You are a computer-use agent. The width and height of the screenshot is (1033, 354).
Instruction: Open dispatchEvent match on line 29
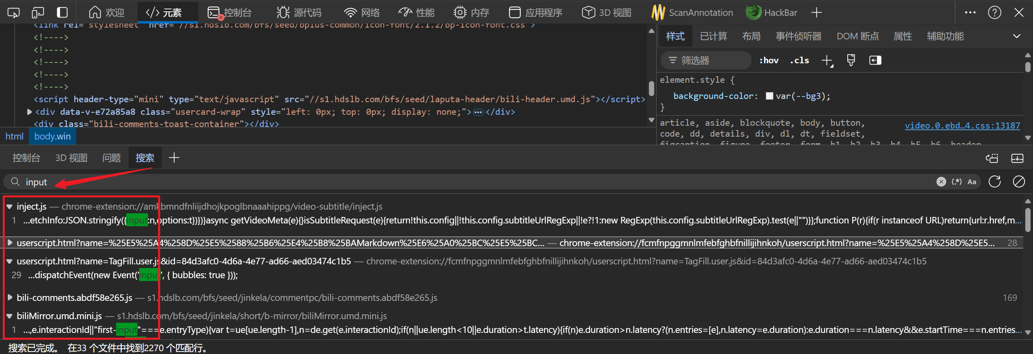[133, 275]
